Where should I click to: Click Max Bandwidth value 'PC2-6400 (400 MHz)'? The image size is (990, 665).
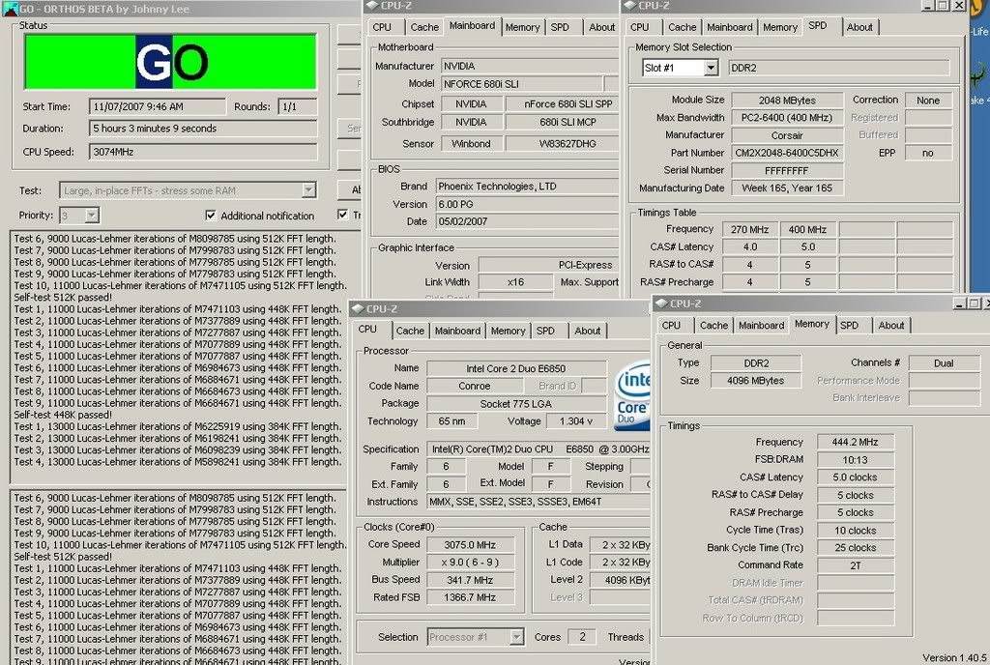(787, 117)
